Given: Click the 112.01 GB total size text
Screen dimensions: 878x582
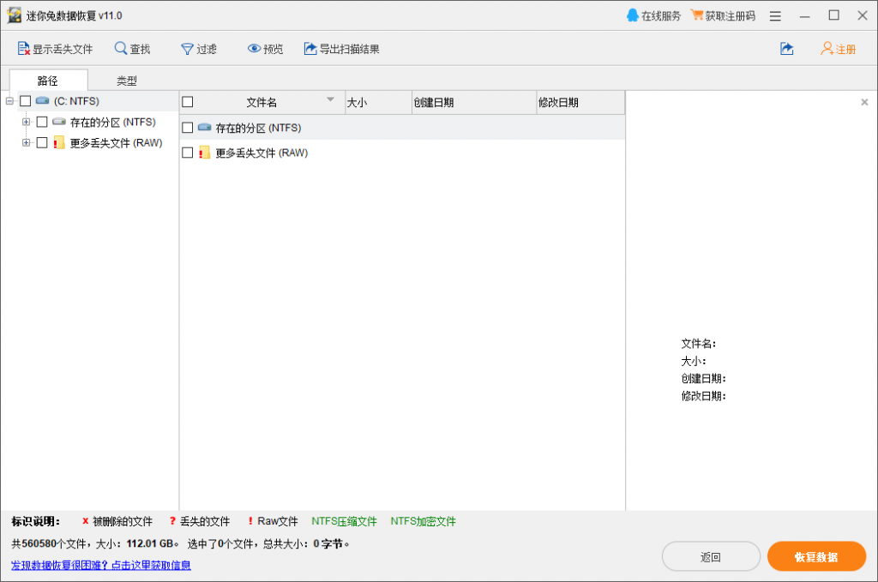Looking at the screenshot, I should coord(149,543).
